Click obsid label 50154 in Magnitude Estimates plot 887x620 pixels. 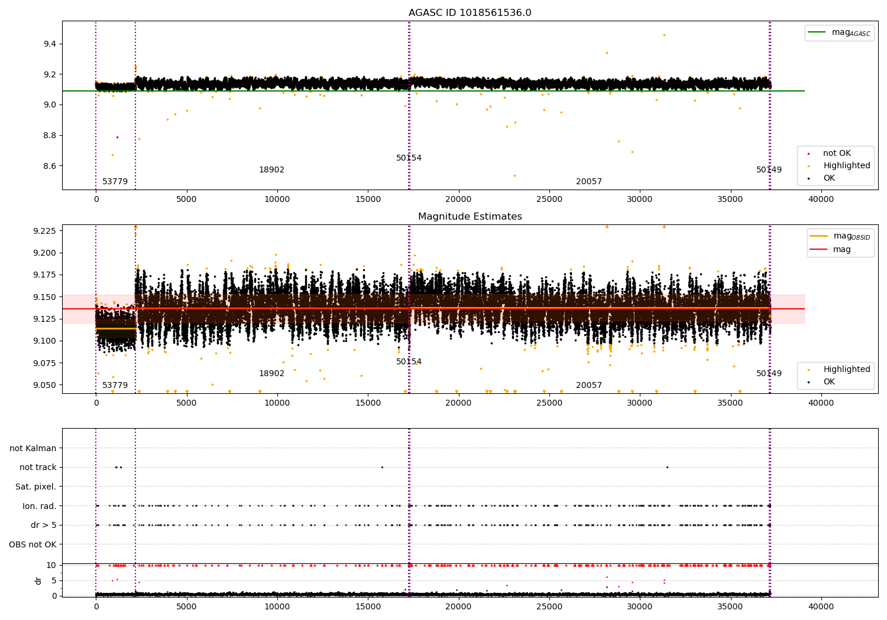409,362
